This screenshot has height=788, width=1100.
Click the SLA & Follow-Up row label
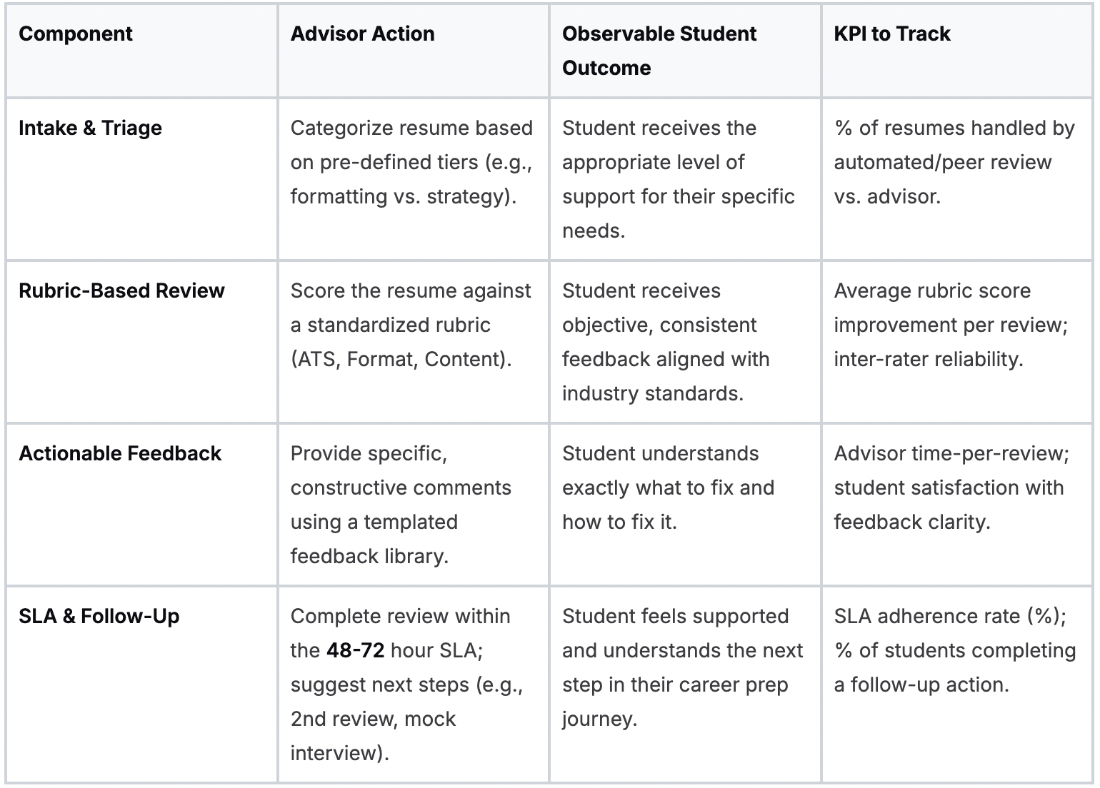[99, 616]
